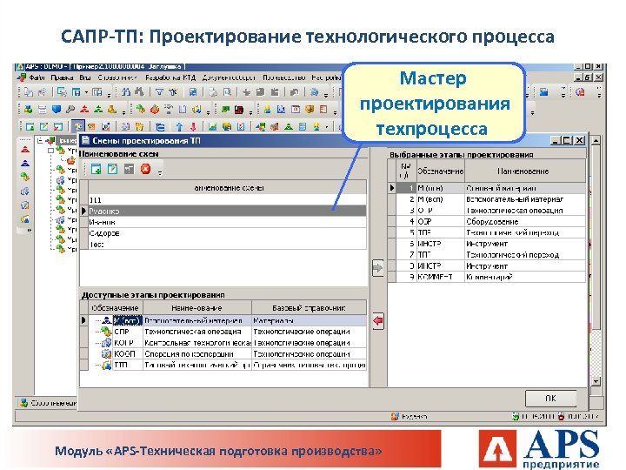The width and height of the screenshot is (626, 470).
Task: Open the scheme toolbar overflow arrow
Action: point(160,172)
